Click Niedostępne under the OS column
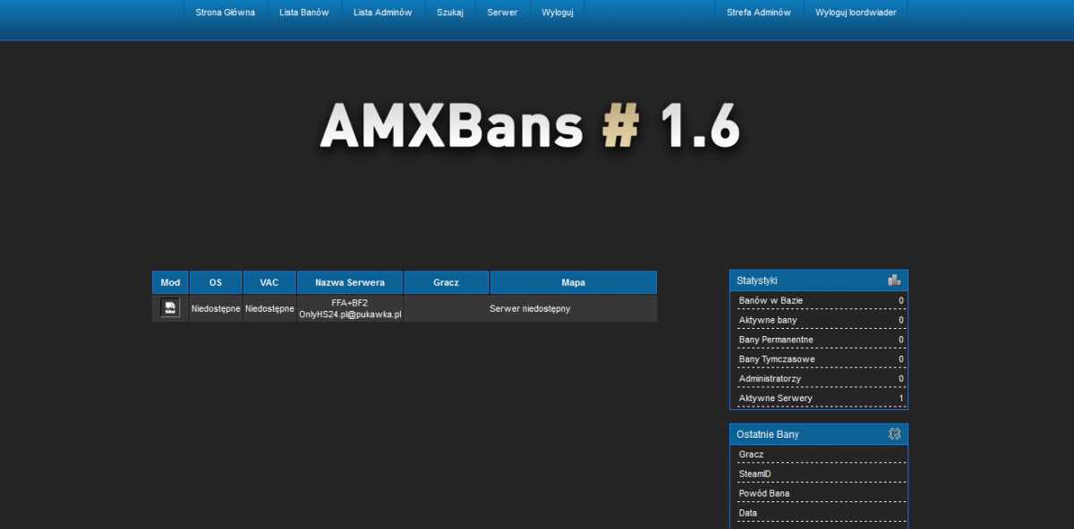Screen dimensions: 1074x529 click(216, 308)
